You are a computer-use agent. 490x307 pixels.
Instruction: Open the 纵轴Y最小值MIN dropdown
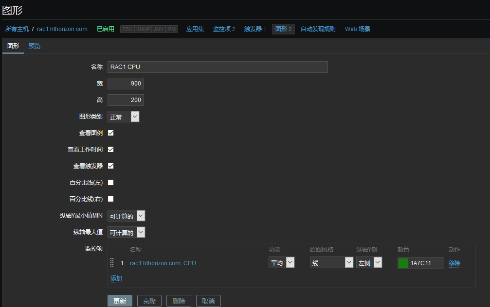coord(126,216)
